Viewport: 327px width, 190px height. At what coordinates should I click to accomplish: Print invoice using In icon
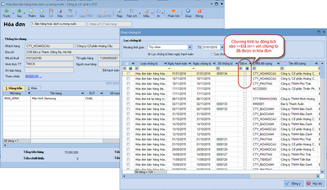point(158,11)
